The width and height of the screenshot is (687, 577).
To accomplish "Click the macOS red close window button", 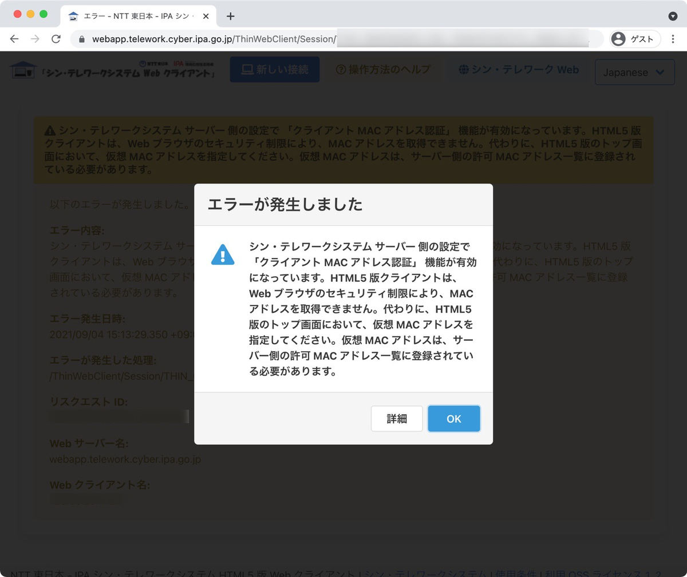I will (17, 14).
